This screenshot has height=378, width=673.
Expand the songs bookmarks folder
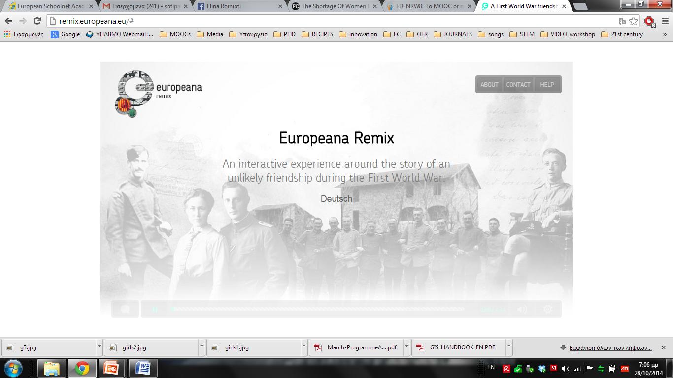(x=490, y=34)
